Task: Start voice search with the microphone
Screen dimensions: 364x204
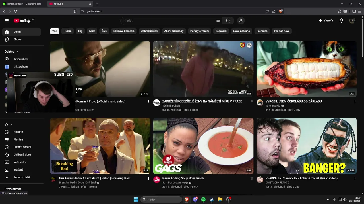Action: pos(241,20)
